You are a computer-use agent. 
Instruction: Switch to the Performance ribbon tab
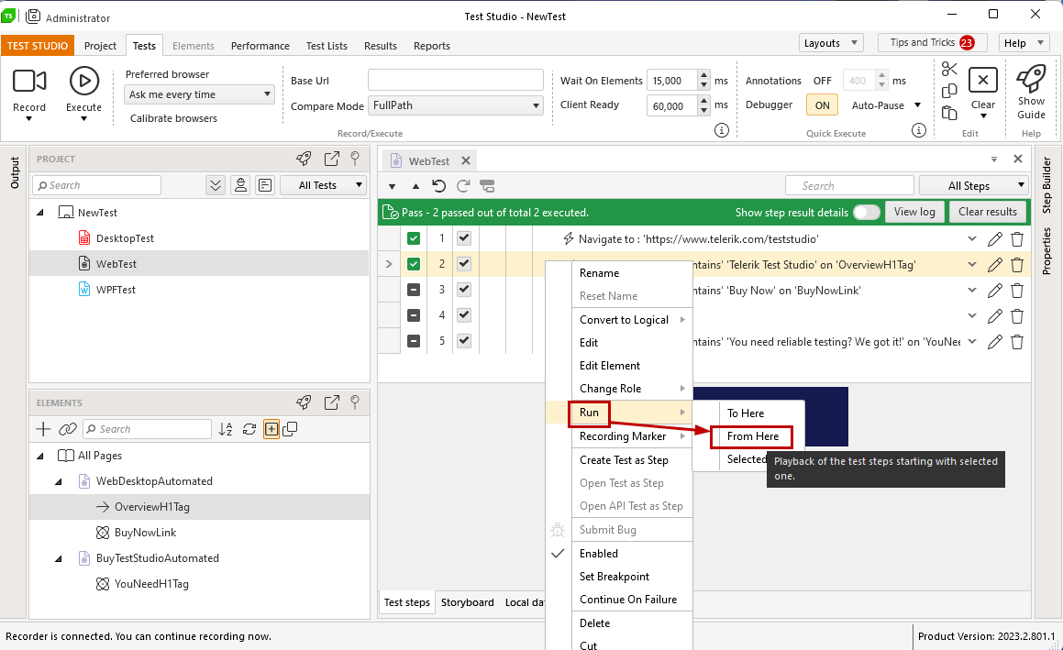[260, 46]
